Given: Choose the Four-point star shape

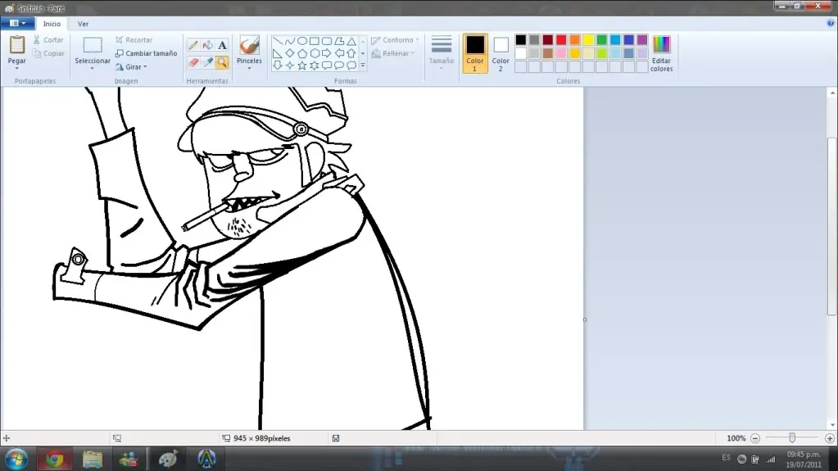Looking at the screenshot, I should (290, 66).
